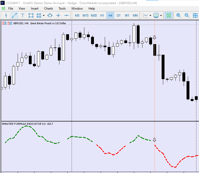The image size is (199, 173).
Task: Select the trendline drawing tool
Action: coord(14,16)
